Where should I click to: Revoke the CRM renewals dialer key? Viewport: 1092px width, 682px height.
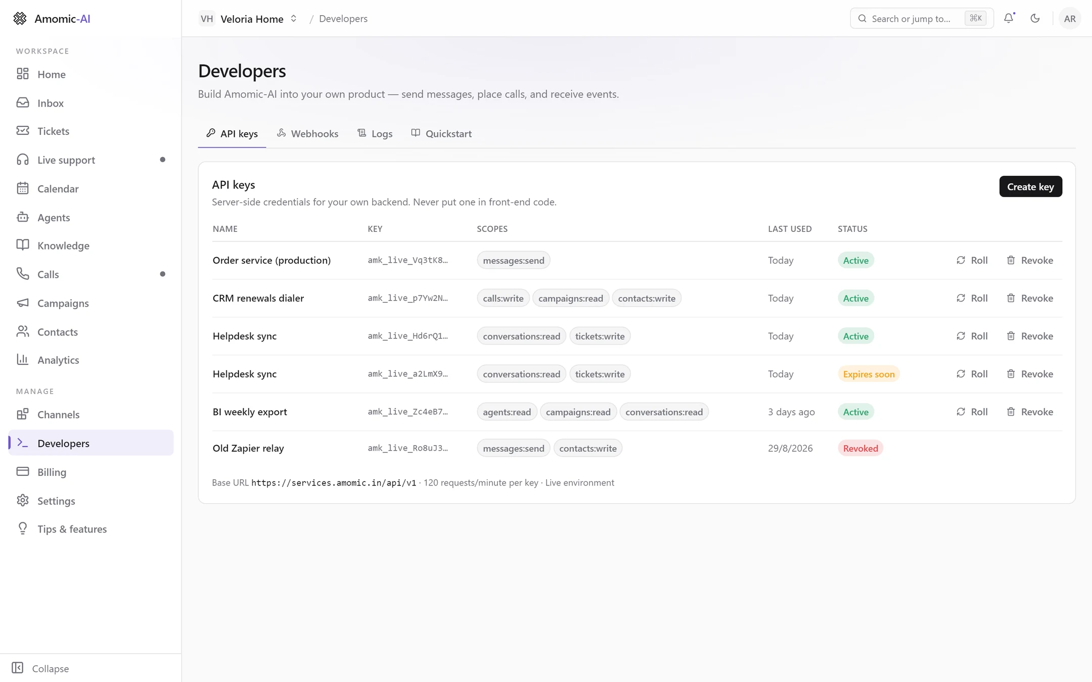pyautogui.click(x=1030, y=299)
